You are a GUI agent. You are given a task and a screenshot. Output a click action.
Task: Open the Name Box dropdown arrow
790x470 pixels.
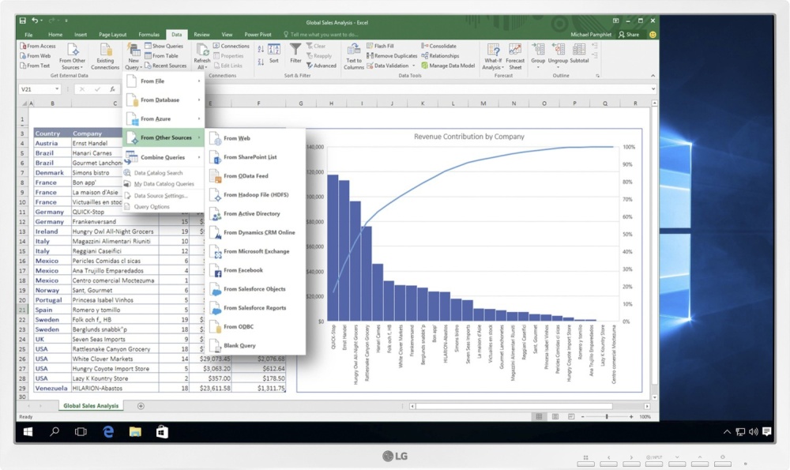(x=57, y=89)
